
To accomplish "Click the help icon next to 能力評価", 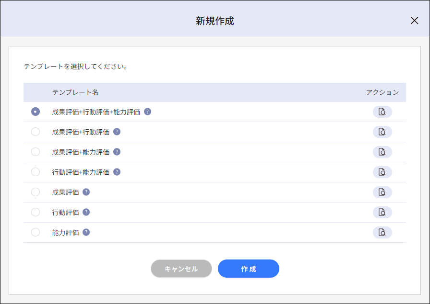I will coord(85,233).
